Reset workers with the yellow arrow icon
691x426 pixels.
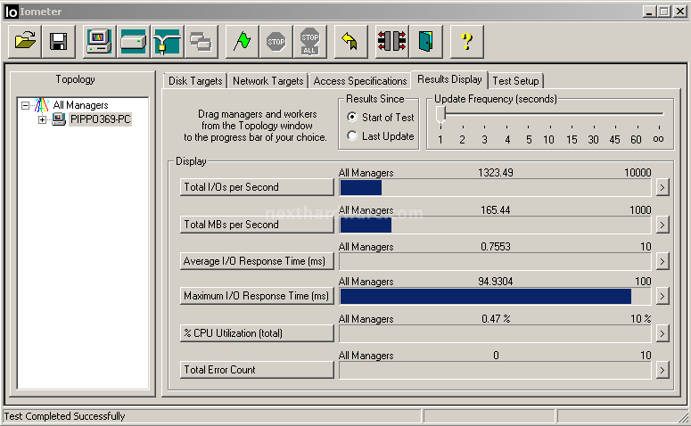[350, 41]
